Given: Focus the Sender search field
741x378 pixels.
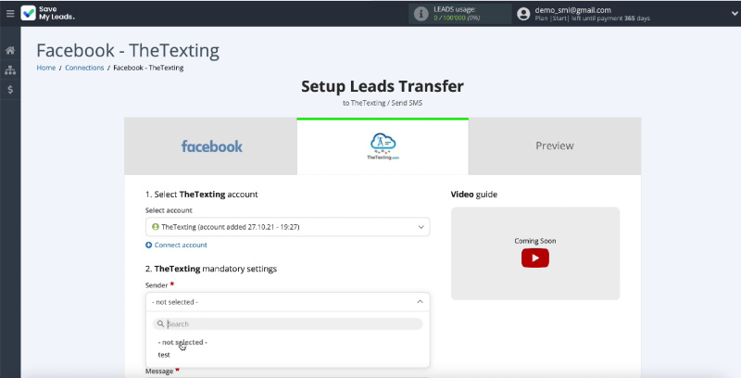Looking at the screenshot, I should pos(287,324).
